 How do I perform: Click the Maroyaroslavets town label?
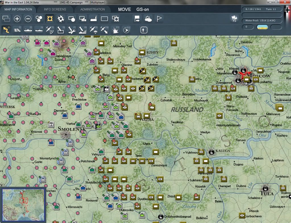(229, 125)
